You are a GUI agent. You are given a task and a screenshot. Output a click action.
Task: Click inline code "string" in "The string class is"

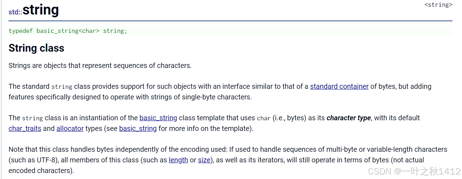[32, 118]
